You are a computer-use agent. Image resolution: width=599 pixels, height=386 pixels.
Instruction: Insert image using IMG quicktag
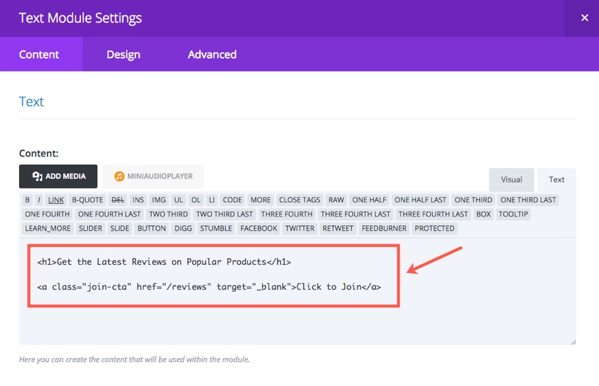[x=159, y=200]
